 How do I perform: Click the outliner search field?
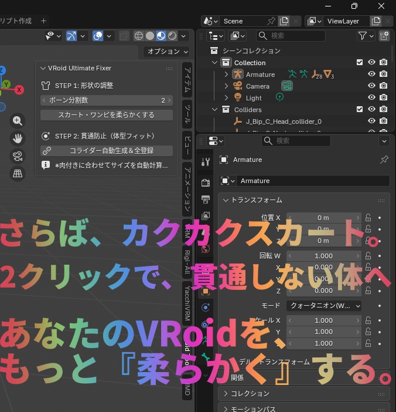(291, 36)
